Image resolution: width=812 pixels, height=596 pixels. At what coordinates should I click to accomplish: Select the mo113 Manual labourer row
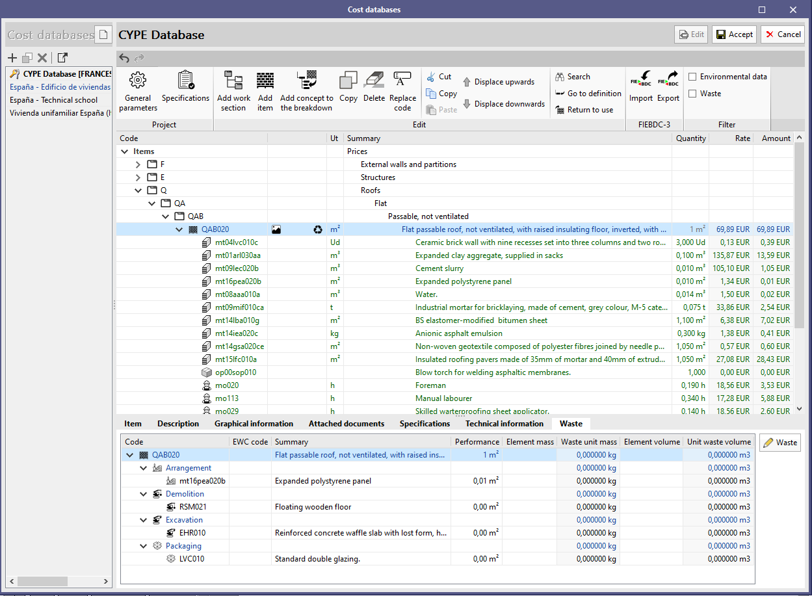coord(455,398)
